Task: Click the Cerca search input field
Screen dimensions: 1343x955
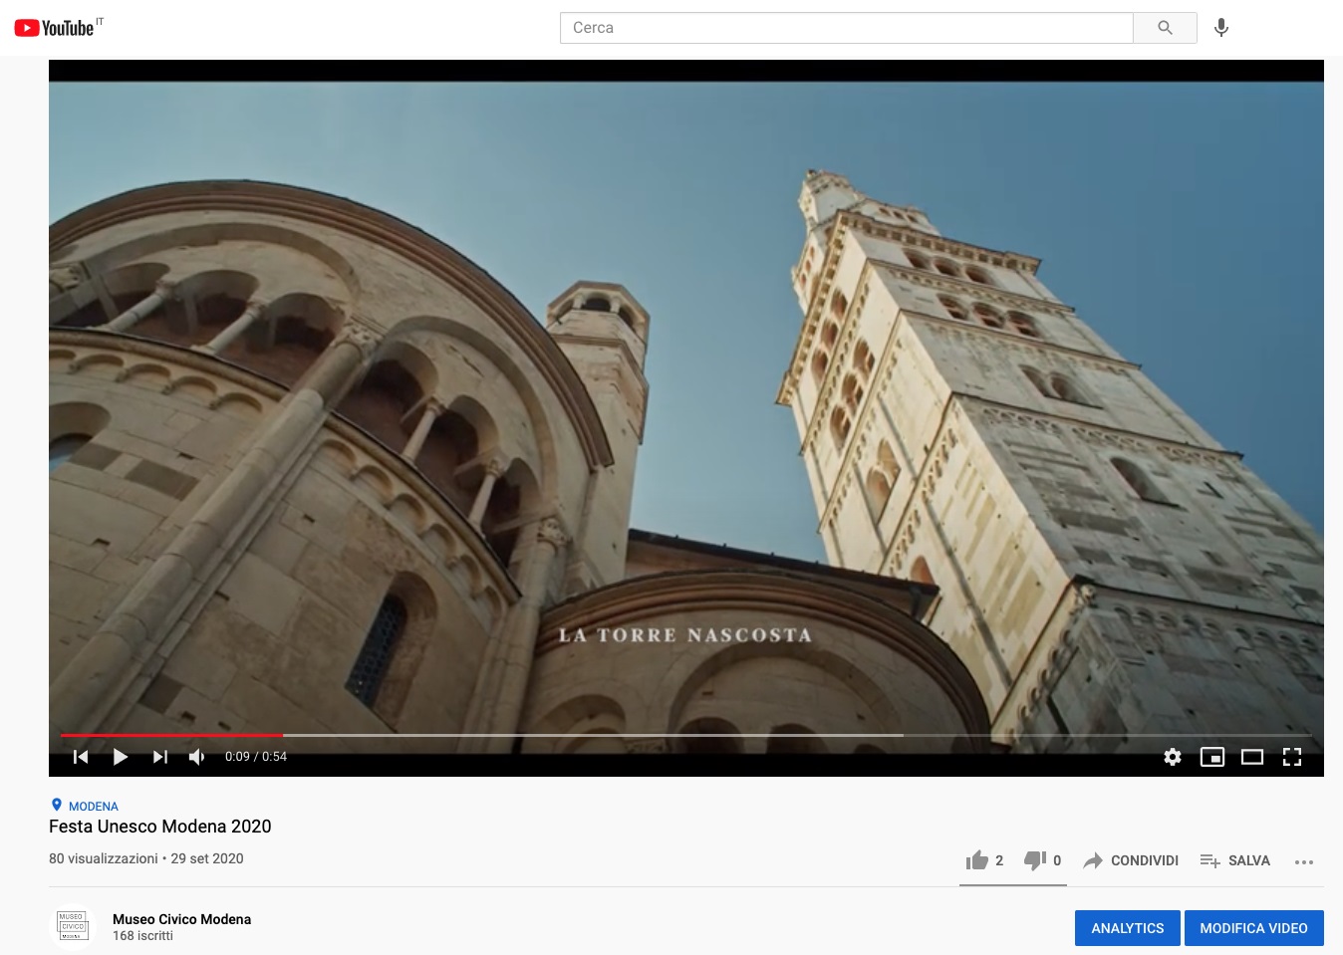Action: tap(847, 28)
